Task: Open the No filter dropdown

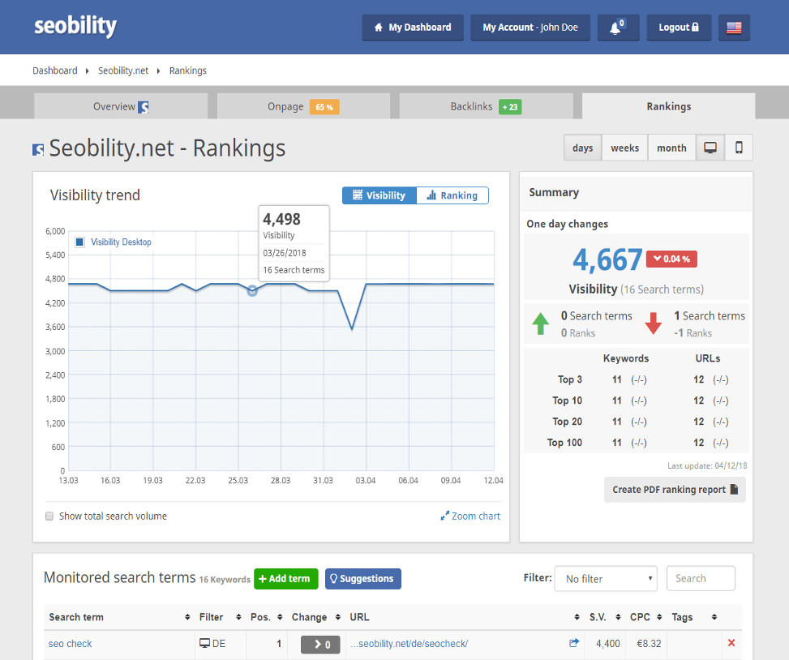Action: 606,578
